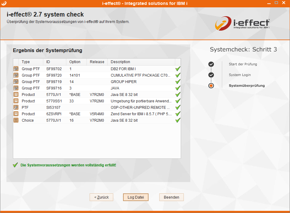Click green checkmark of OSP-OTHER-UNPRED REMOTE row
This screenshot has height=213, width=290.
point(178,107)
